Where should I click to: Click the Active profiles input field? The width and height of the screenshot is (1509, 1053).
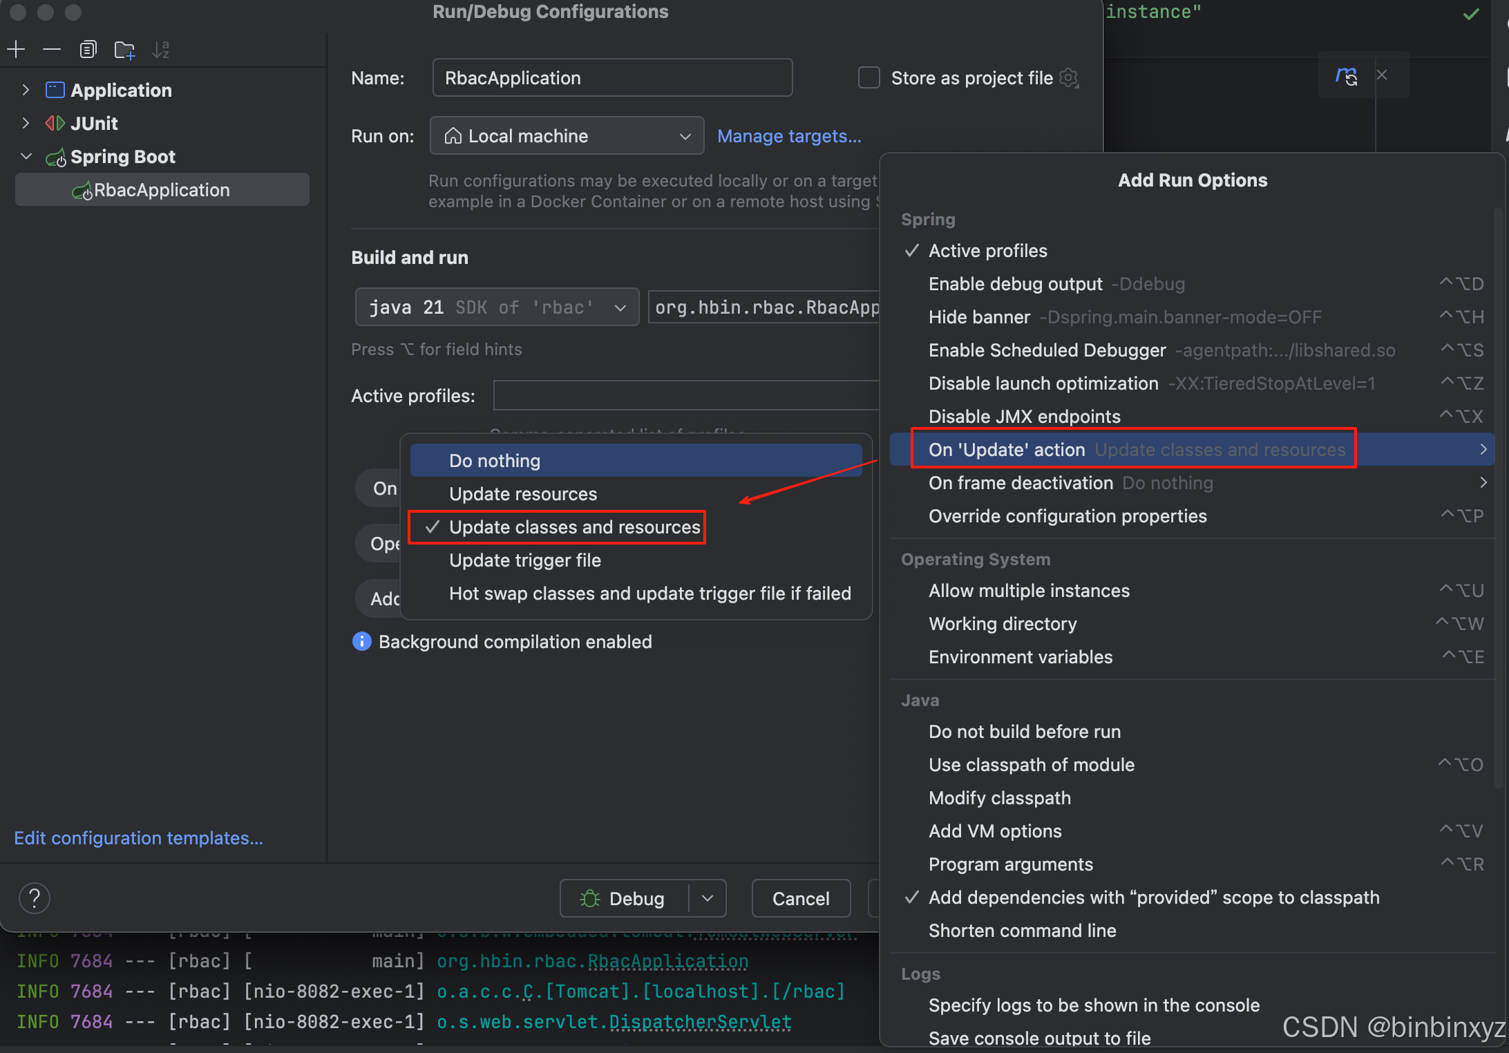(686, 396)
